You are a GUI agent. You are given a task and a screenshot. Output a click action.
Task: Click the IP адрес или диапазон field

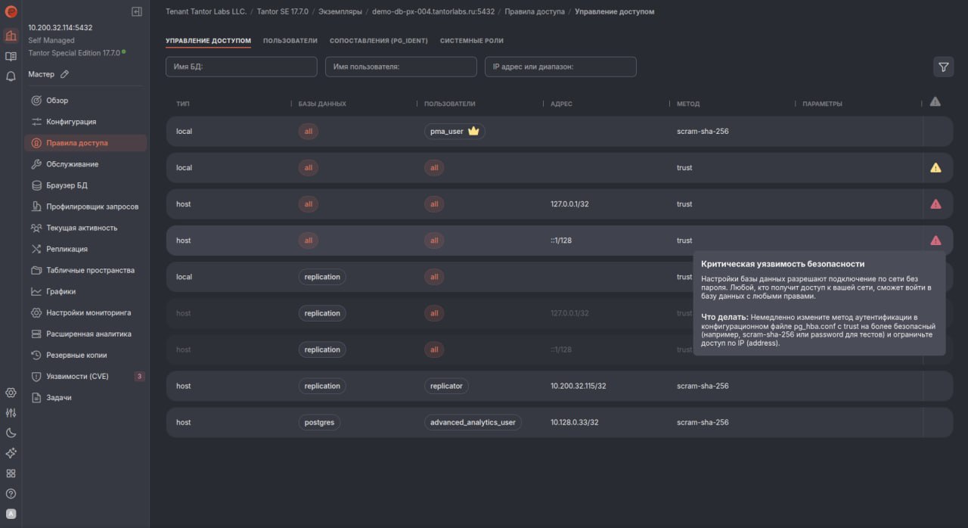coord(560,67)
